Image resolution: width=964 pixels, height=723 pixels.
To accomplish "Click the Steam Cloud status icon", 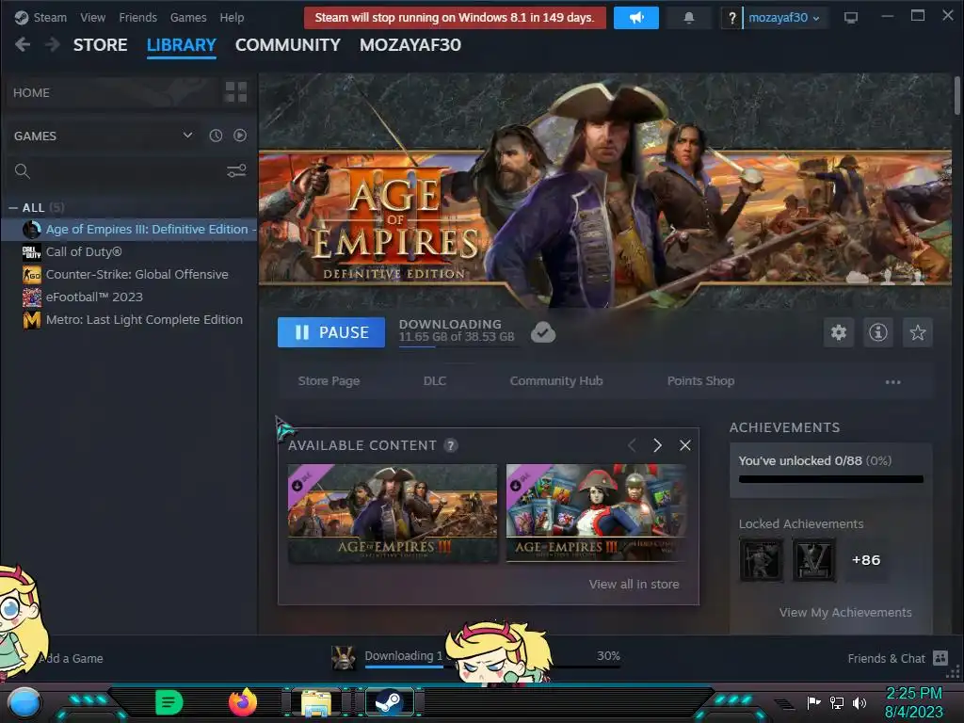I will 543,332.
